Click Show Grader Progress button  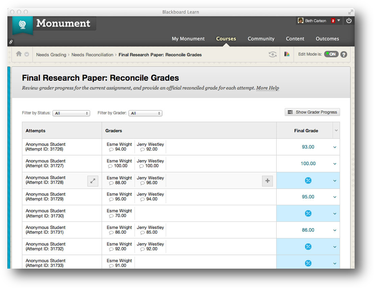[x=312, y=112]
